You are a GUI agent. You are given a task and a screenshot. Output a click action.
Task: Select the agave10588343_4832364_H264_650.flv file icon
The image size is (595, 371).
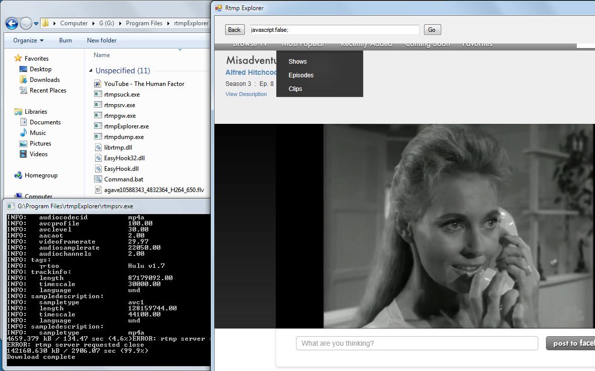[x=98, y=190]
